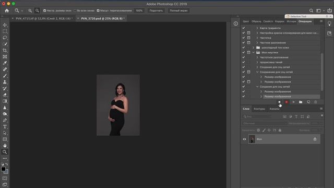Screen dimensions: 334x188
Task: Switch to the Контуры tab
Action: click(x=259, y=109)
